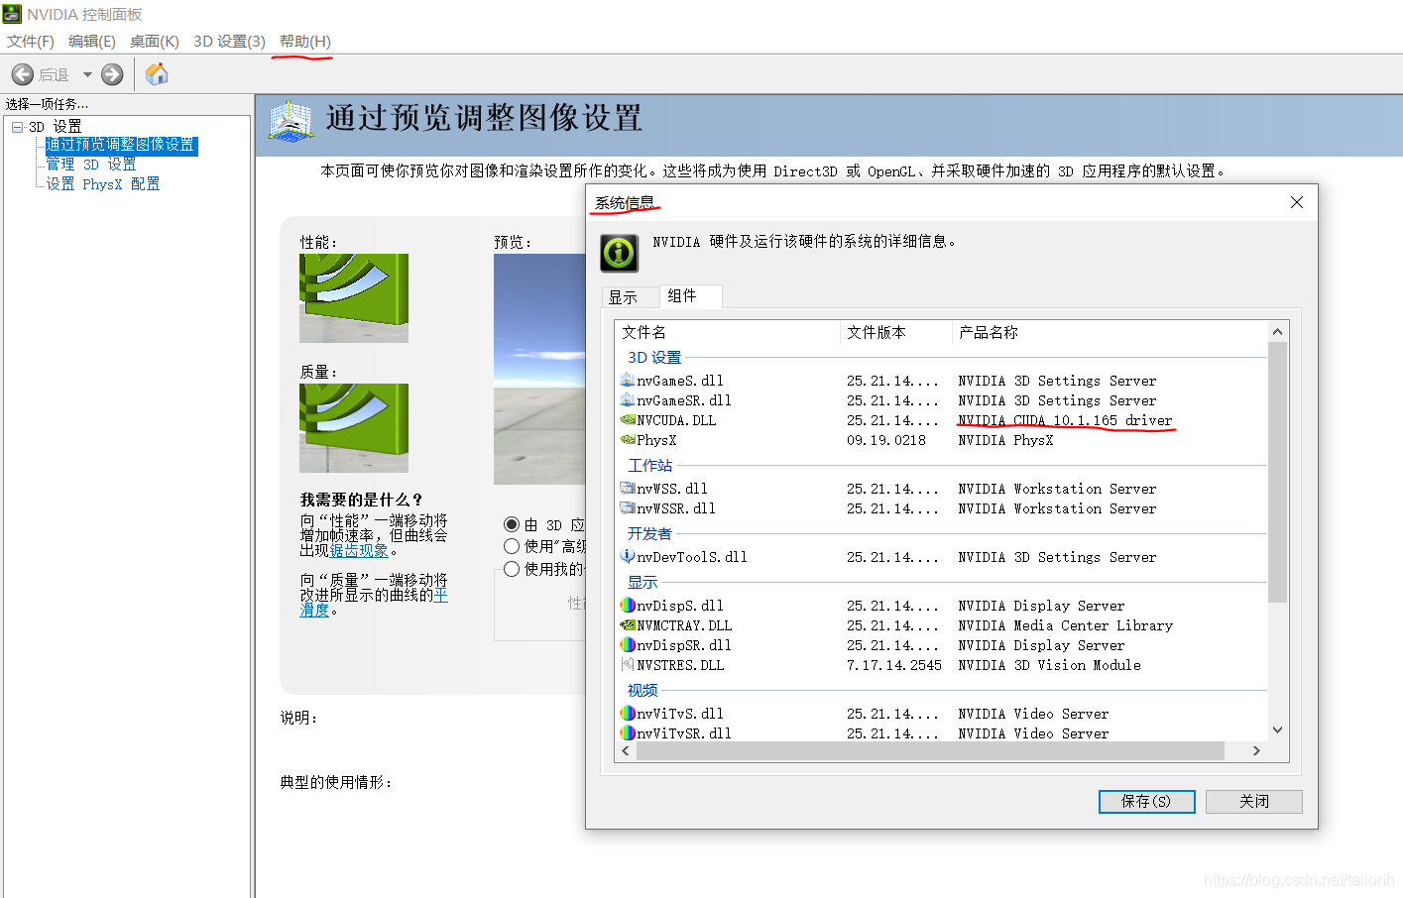The height and width of the screenshot is (898, 1403).
Task: Select the 7.17.14.2545 version cell
Action: pos(894,665)
